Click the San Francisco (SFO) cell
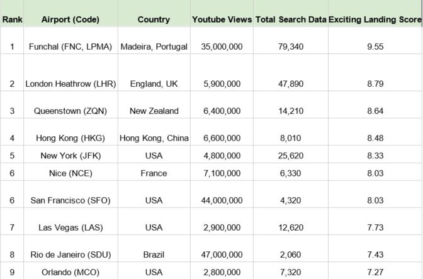The width and height of the screenshot is (423, 279). 69,200
